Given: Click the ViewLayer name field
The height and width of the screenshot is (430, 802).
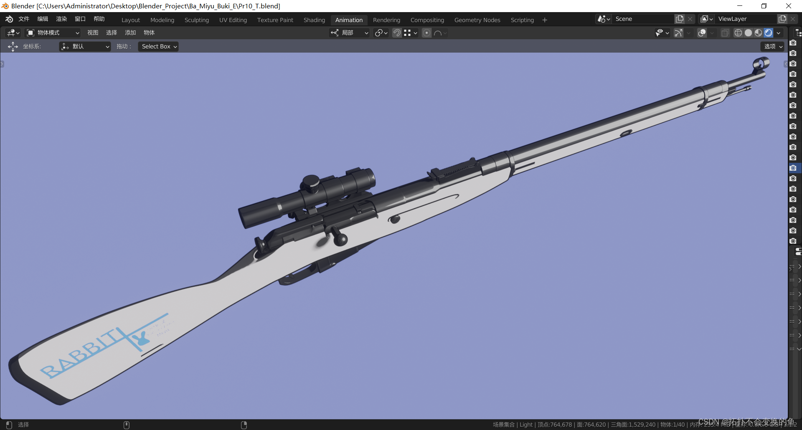Looking at the screenshot, I should (746, 19).
